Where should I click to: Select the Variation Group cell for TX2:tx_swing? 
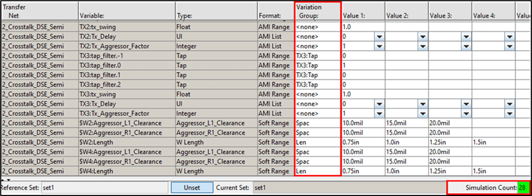click(x=318, y=27)
